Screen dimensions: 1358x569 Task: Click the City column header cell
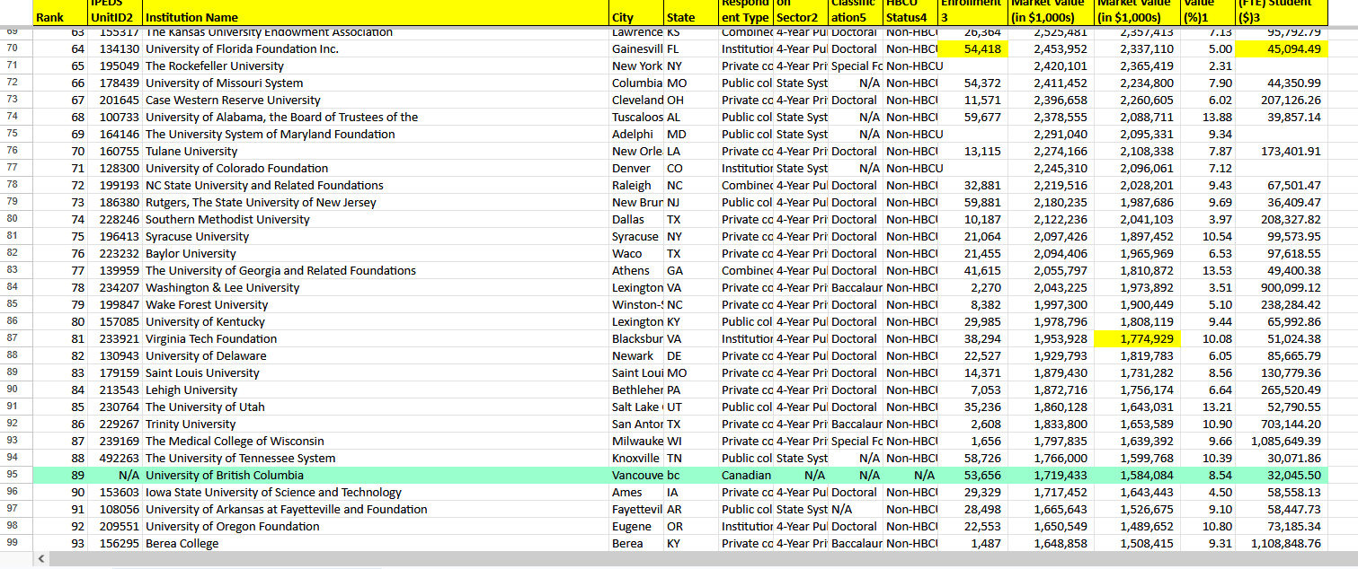point(636,13)
